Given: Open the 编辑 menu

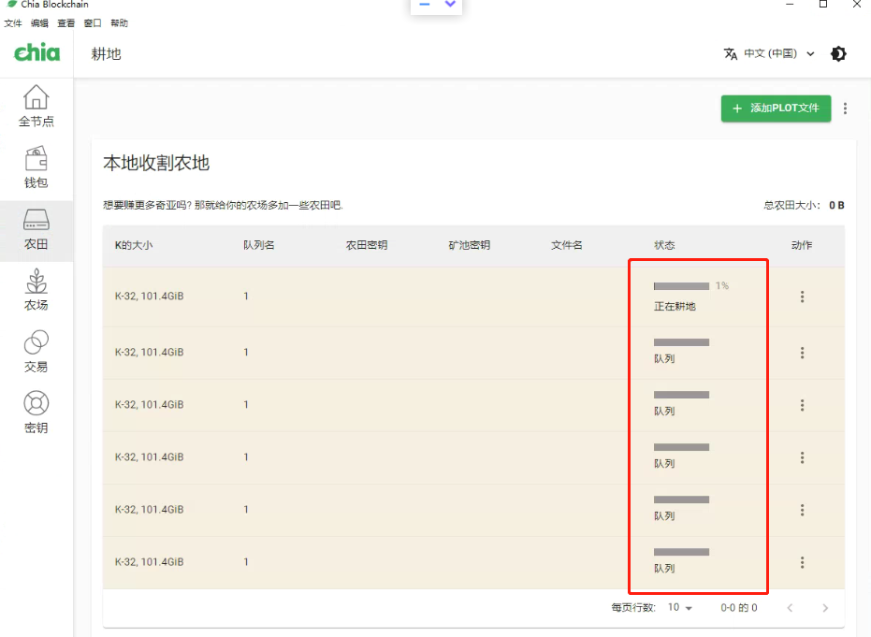Looking at the screenshot, I should coord(39,23).
